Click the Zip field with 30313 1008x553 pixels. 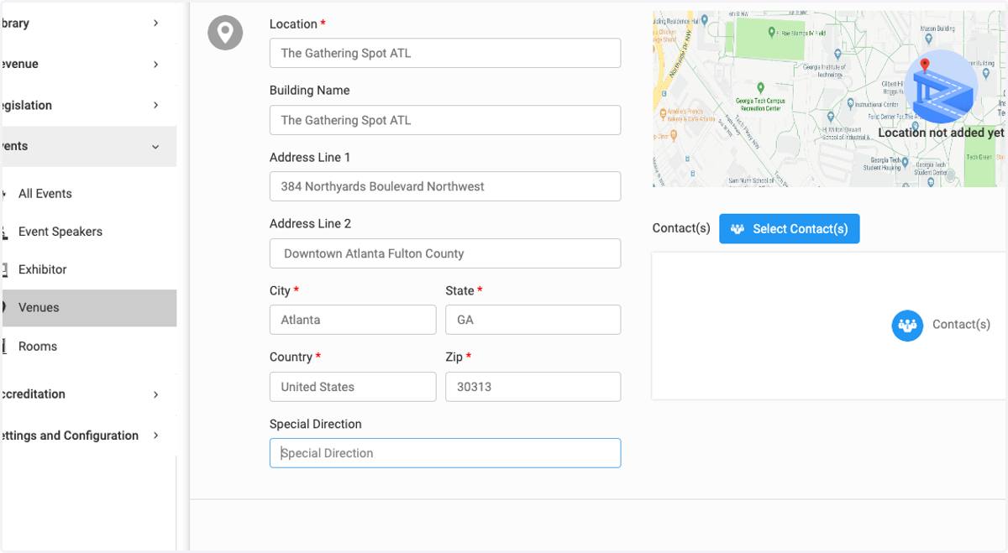pyautogui.click(x=533, y=387)
